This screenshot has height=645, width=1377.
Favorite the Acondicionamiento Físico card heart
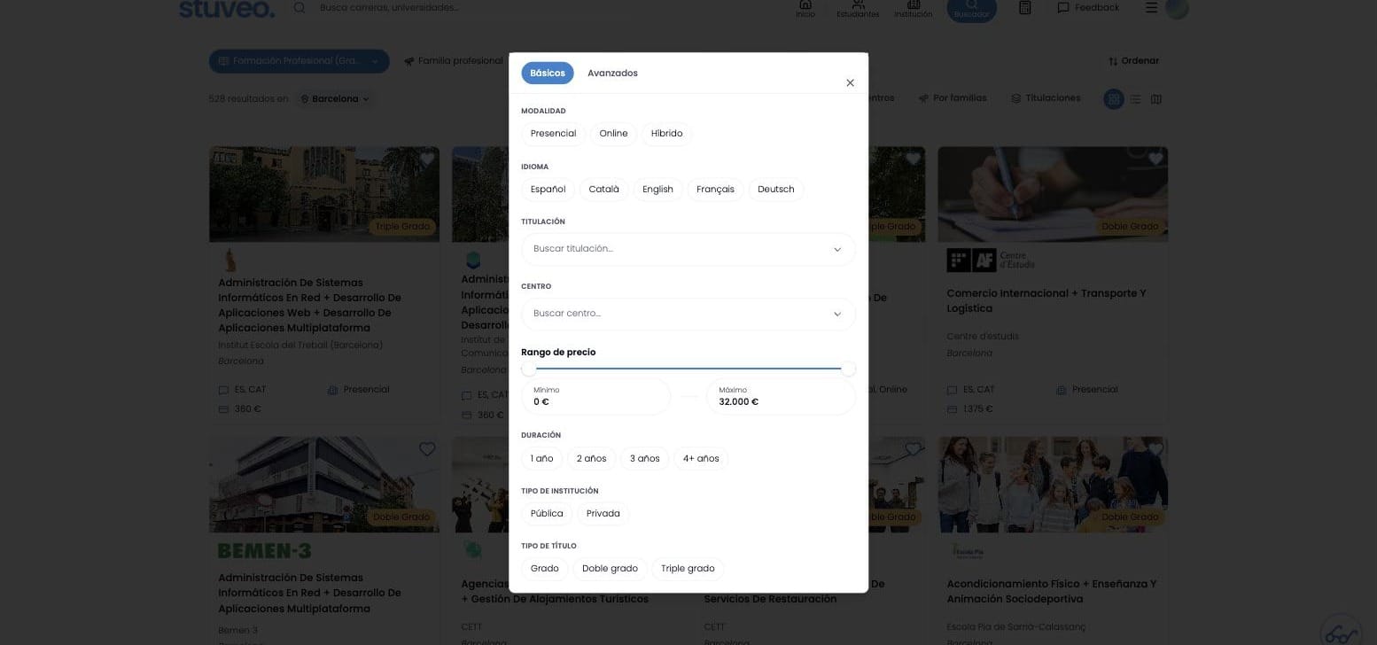[x=1155, y=449]
